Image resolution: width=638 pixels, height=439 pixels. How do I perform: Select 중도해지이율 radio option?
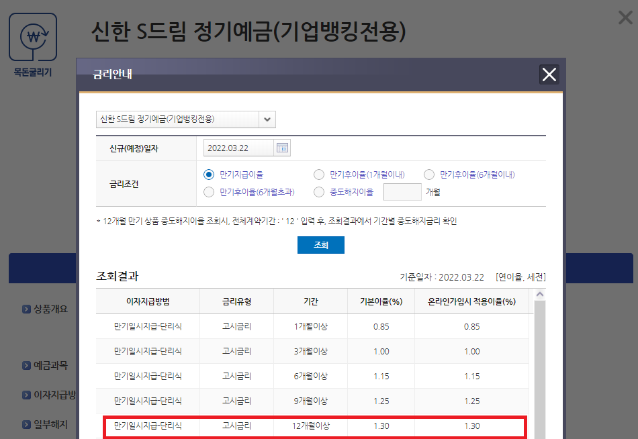tap(319, 192)
